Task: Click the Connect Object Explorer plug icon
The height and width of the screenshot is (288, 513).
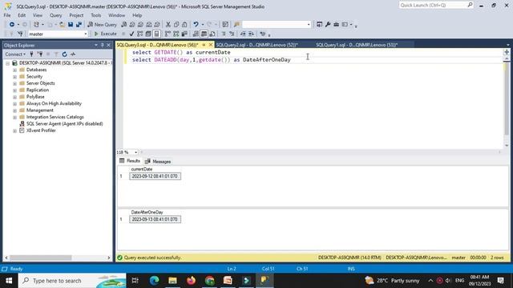Action: point(32,54)
